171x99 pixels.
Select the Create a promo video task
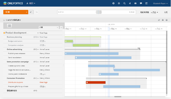click(33, 66)
